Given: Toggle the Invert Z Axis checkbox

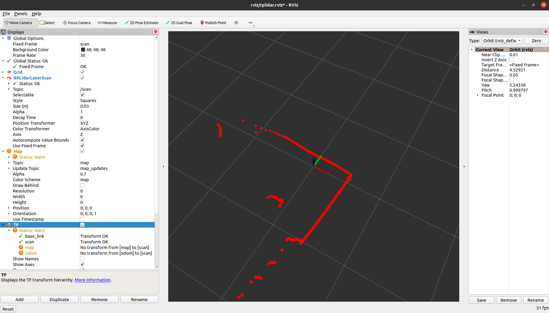Looking at the screenshot, I should (512, 60).
